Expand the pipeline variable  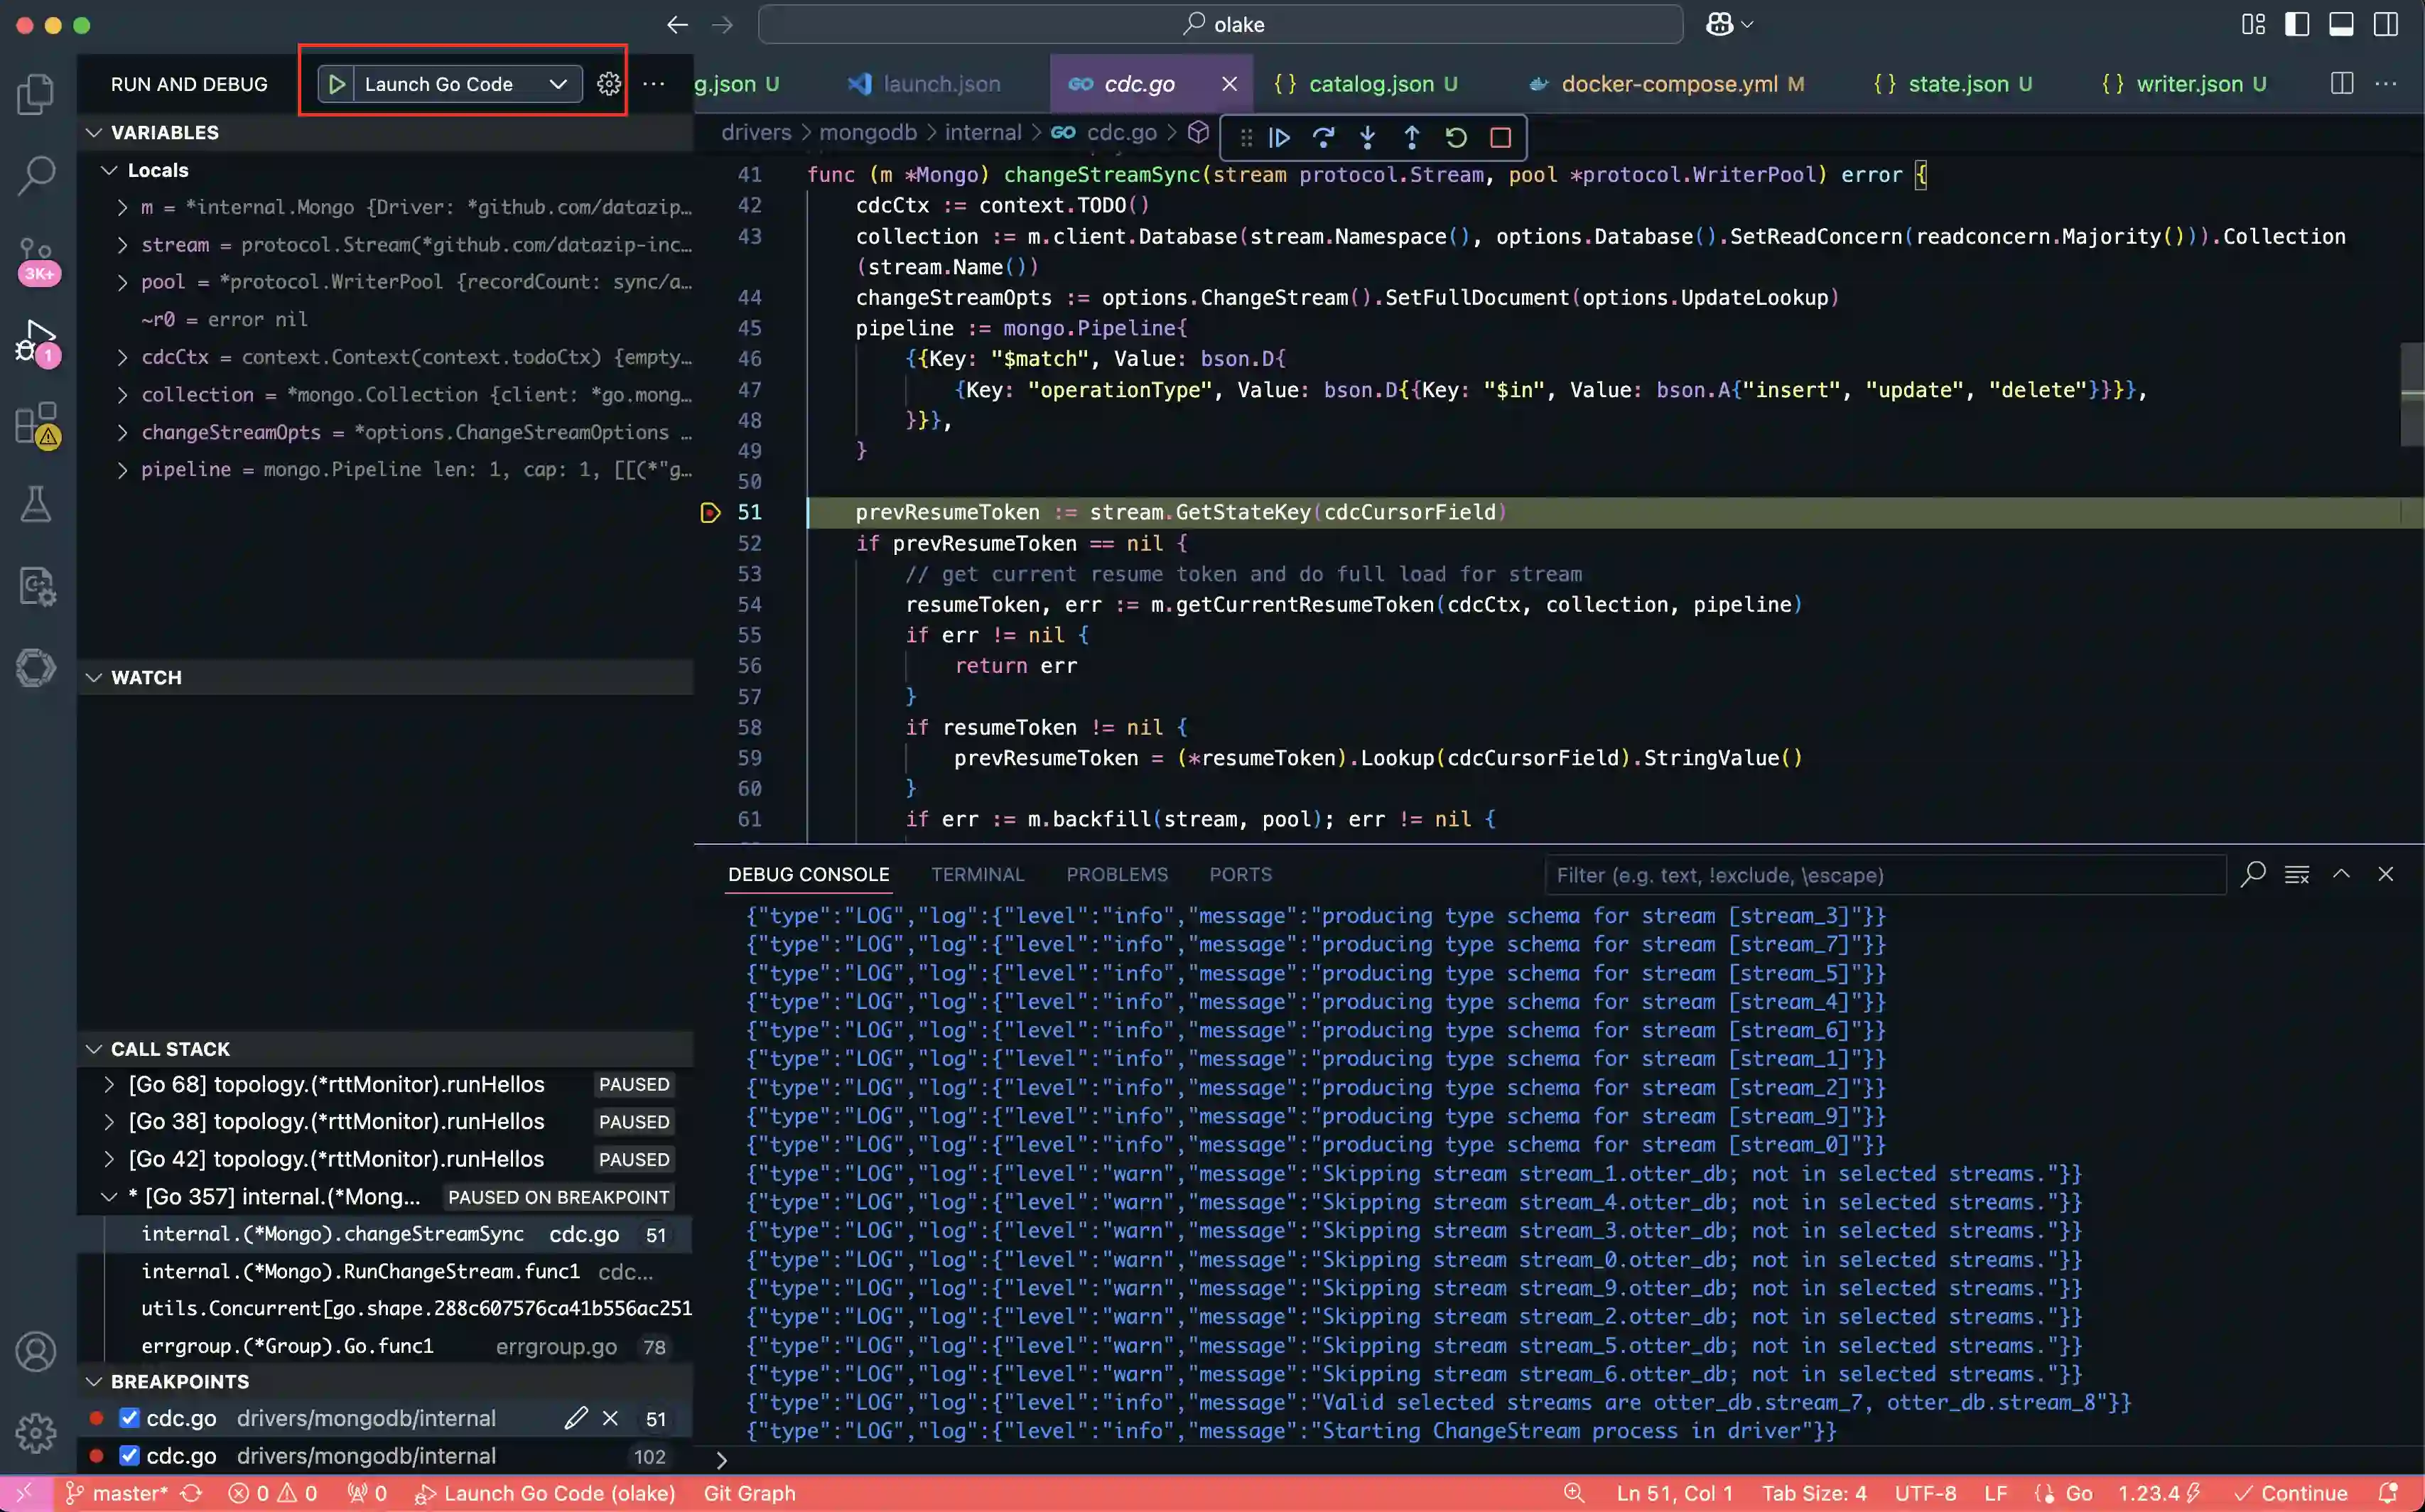coord(122,470)
